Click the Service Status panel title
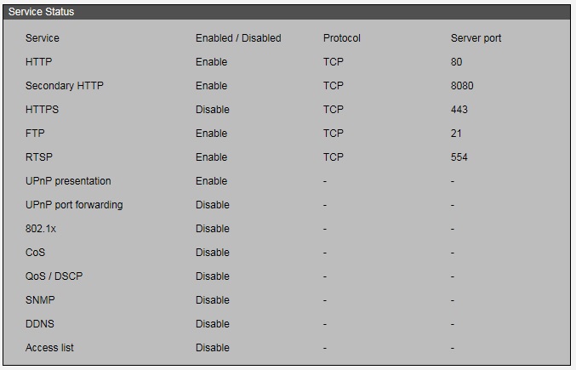 [41, 12]
